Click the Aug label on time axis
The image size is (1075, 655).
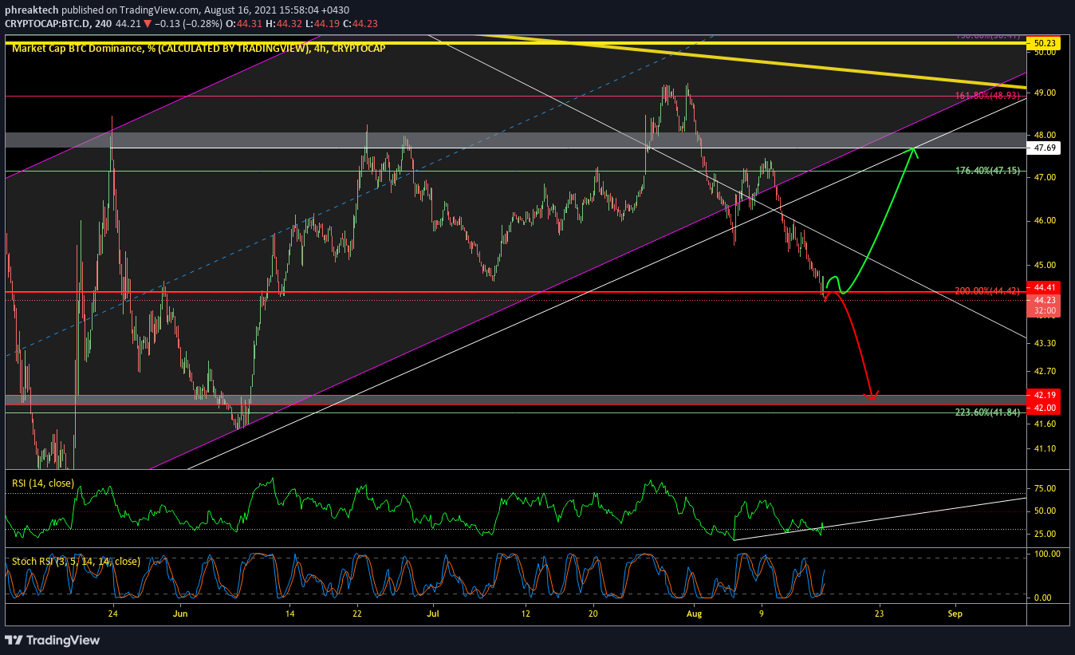[695, 614]
